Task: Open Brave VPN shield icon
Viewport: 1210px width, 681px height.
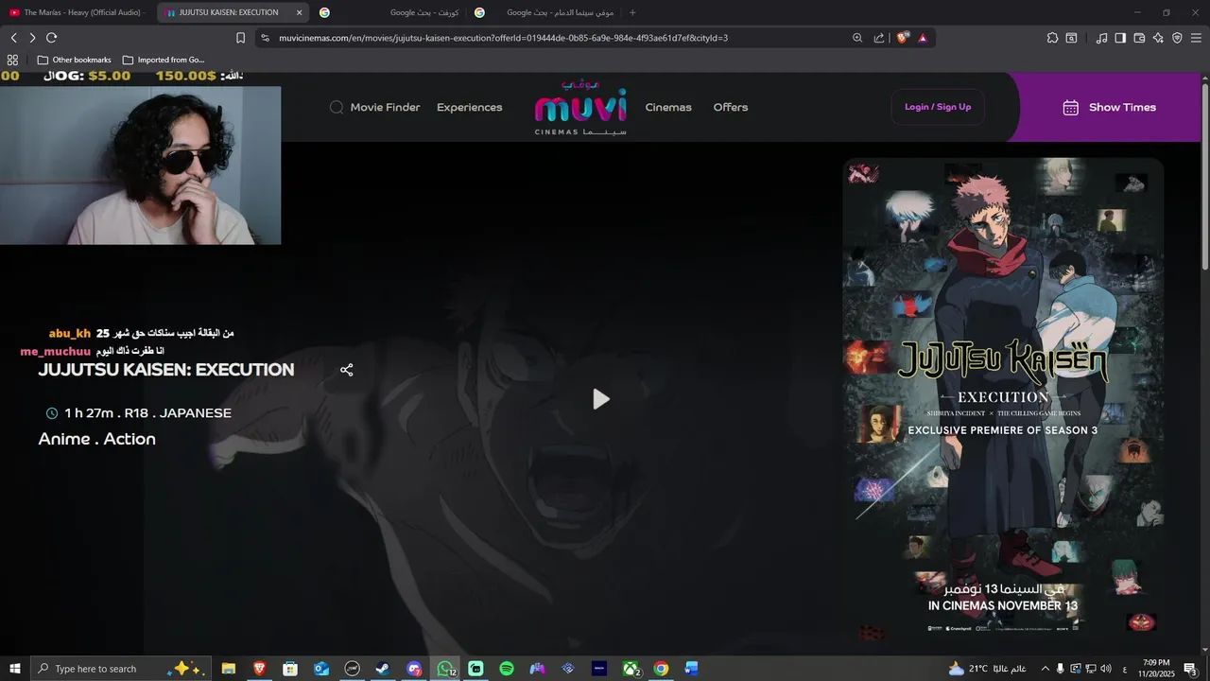Action: (1177, 38)
